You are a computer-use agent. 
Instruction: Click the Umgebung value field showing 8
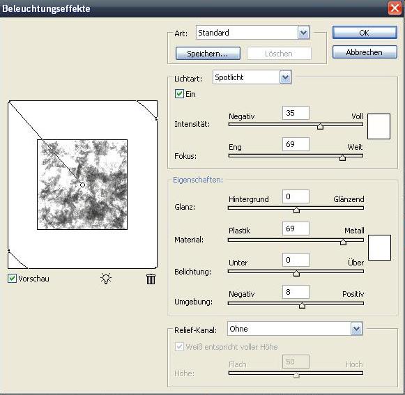tap(296, 292)
